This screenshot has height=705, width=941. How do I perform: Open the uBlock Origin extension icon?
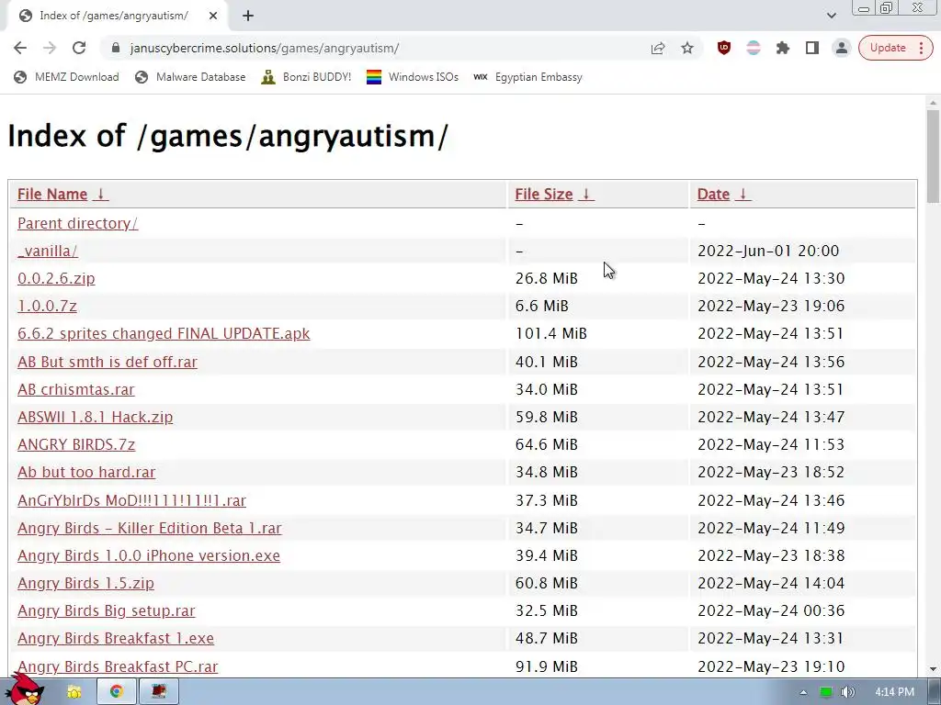[724, 48]
